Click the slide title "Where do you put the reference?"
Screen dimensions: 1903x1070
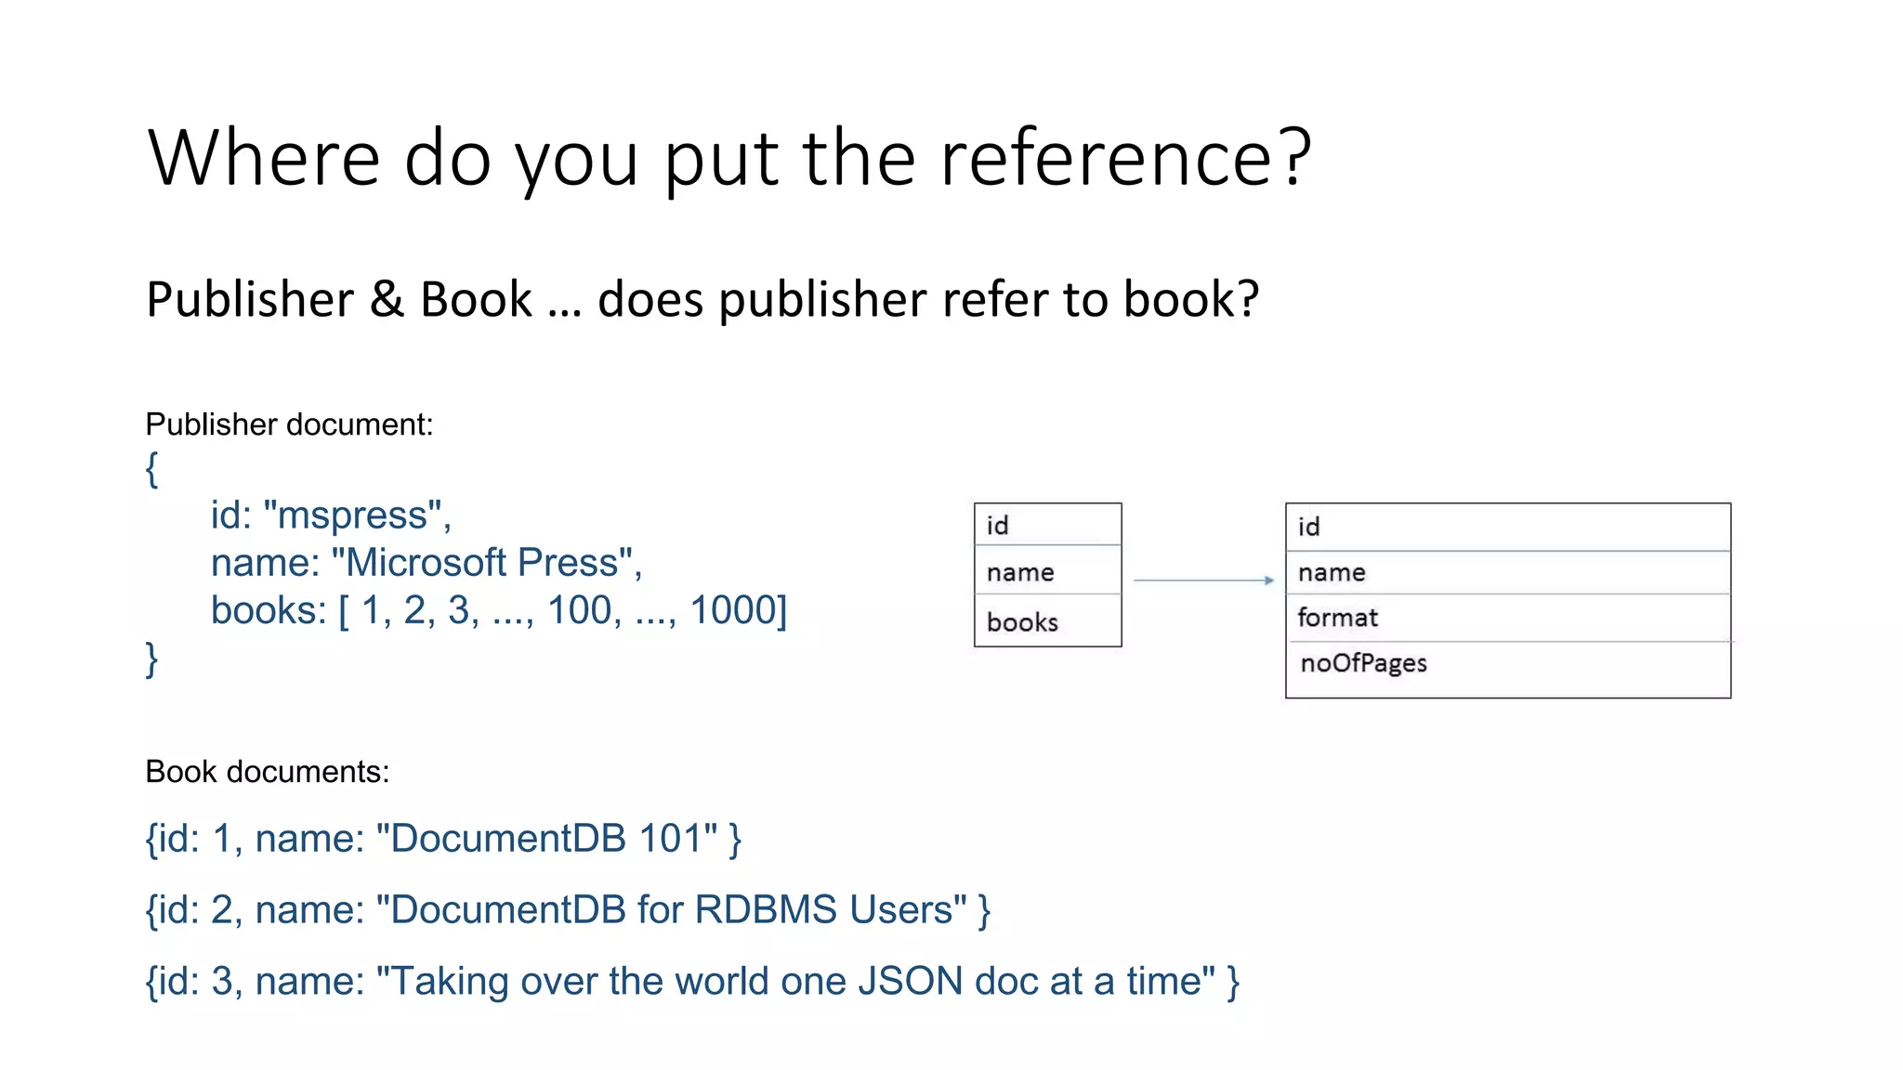click(x=729, y=158)
